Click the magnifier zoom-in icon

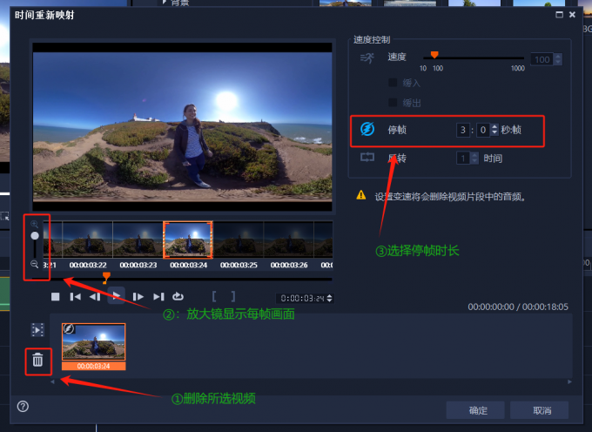point(34,224)
